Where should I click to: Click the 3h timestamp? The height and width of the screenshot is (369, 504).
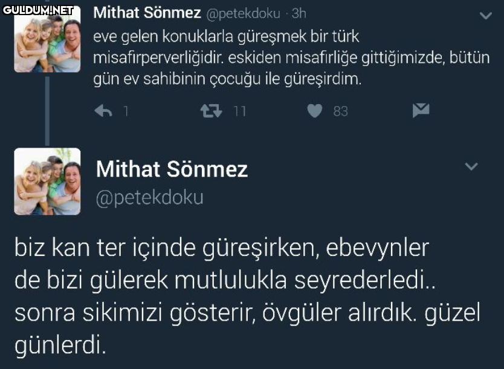click(299, 13)
